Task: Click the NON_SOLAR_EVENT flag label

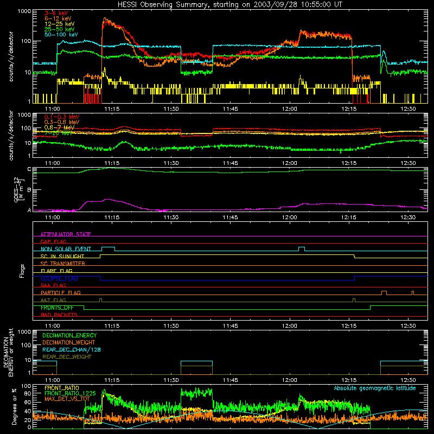Action: (x=66, y=249)
